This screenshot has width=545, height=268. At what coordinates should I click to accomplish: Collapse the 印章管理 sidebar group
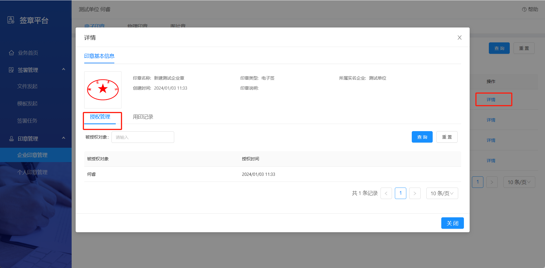[64, 138]
